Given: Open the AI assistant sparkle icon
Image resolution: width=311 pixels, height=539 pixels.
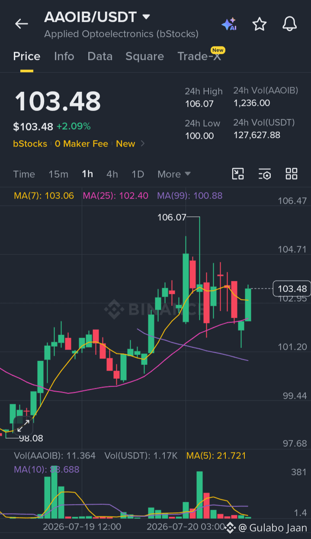Looking at the screenshot, I should point(229,24).
